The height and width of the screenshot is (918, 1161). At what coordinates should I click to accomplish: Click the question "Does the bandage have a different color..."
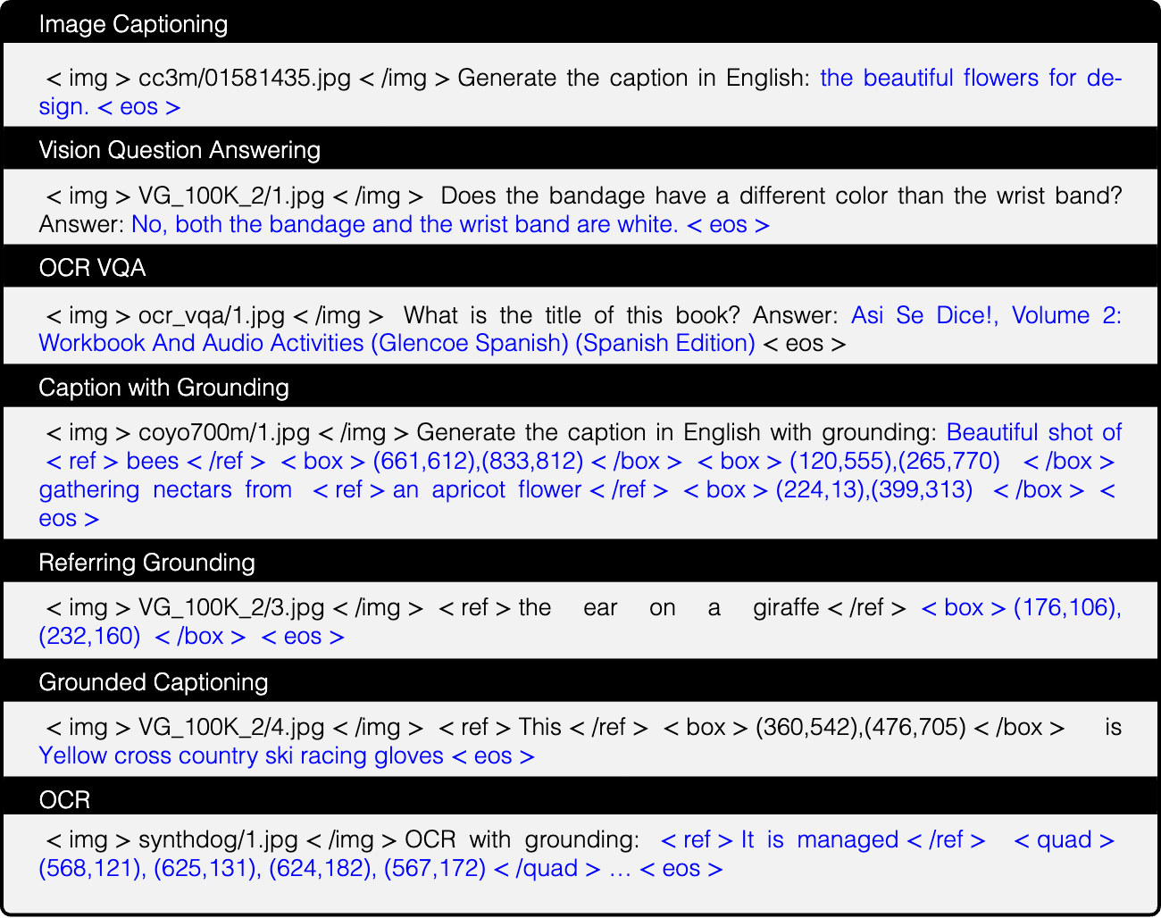[781, 196]
